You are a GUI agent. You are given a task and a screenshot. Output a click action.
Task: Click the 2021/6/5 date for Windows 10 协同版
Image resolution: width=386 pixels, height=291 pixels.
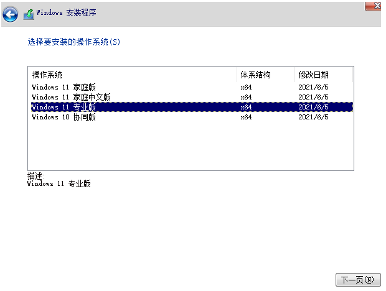[x=313, y=117]
